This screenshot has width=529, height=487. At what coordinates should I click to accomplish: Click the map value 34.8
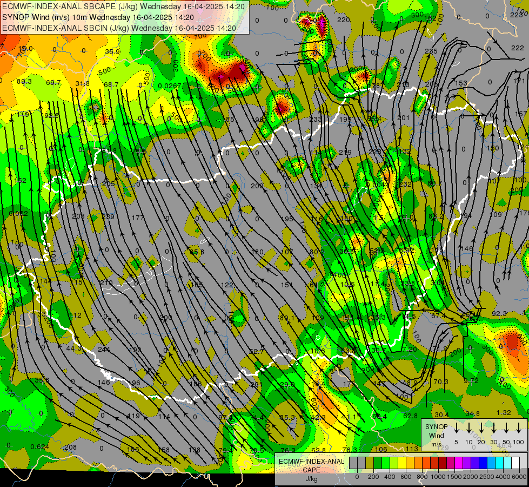coord(472,413)
